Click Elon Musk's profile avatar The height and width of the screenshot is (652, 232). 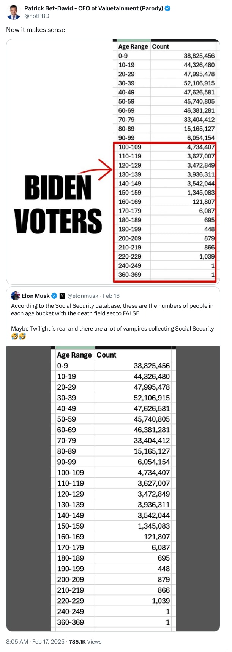15,296
